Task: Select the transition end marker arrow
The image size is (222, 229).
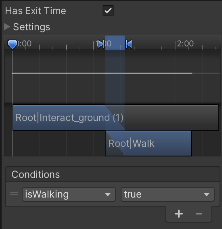Action: [x=129, y=44]
